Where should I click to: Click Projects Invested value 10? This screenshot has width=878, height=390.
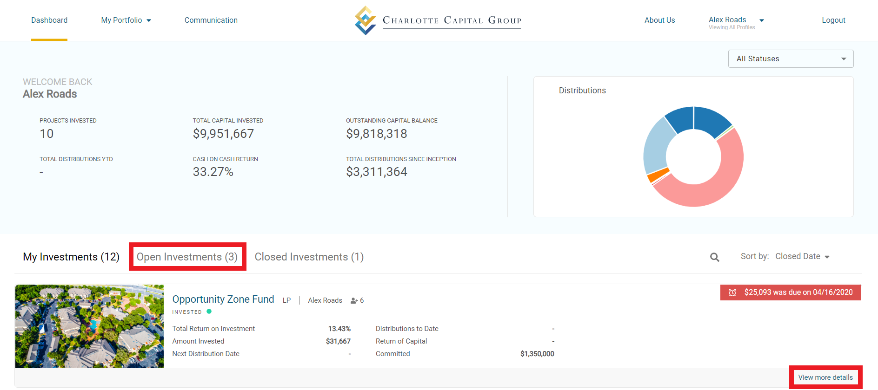(47, 134)
